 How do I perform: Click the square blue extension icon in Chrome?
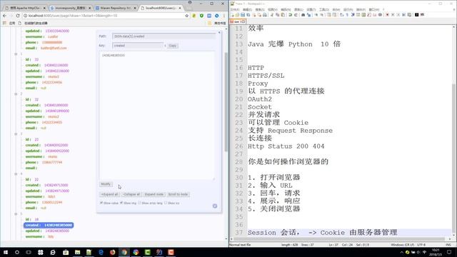209,16
